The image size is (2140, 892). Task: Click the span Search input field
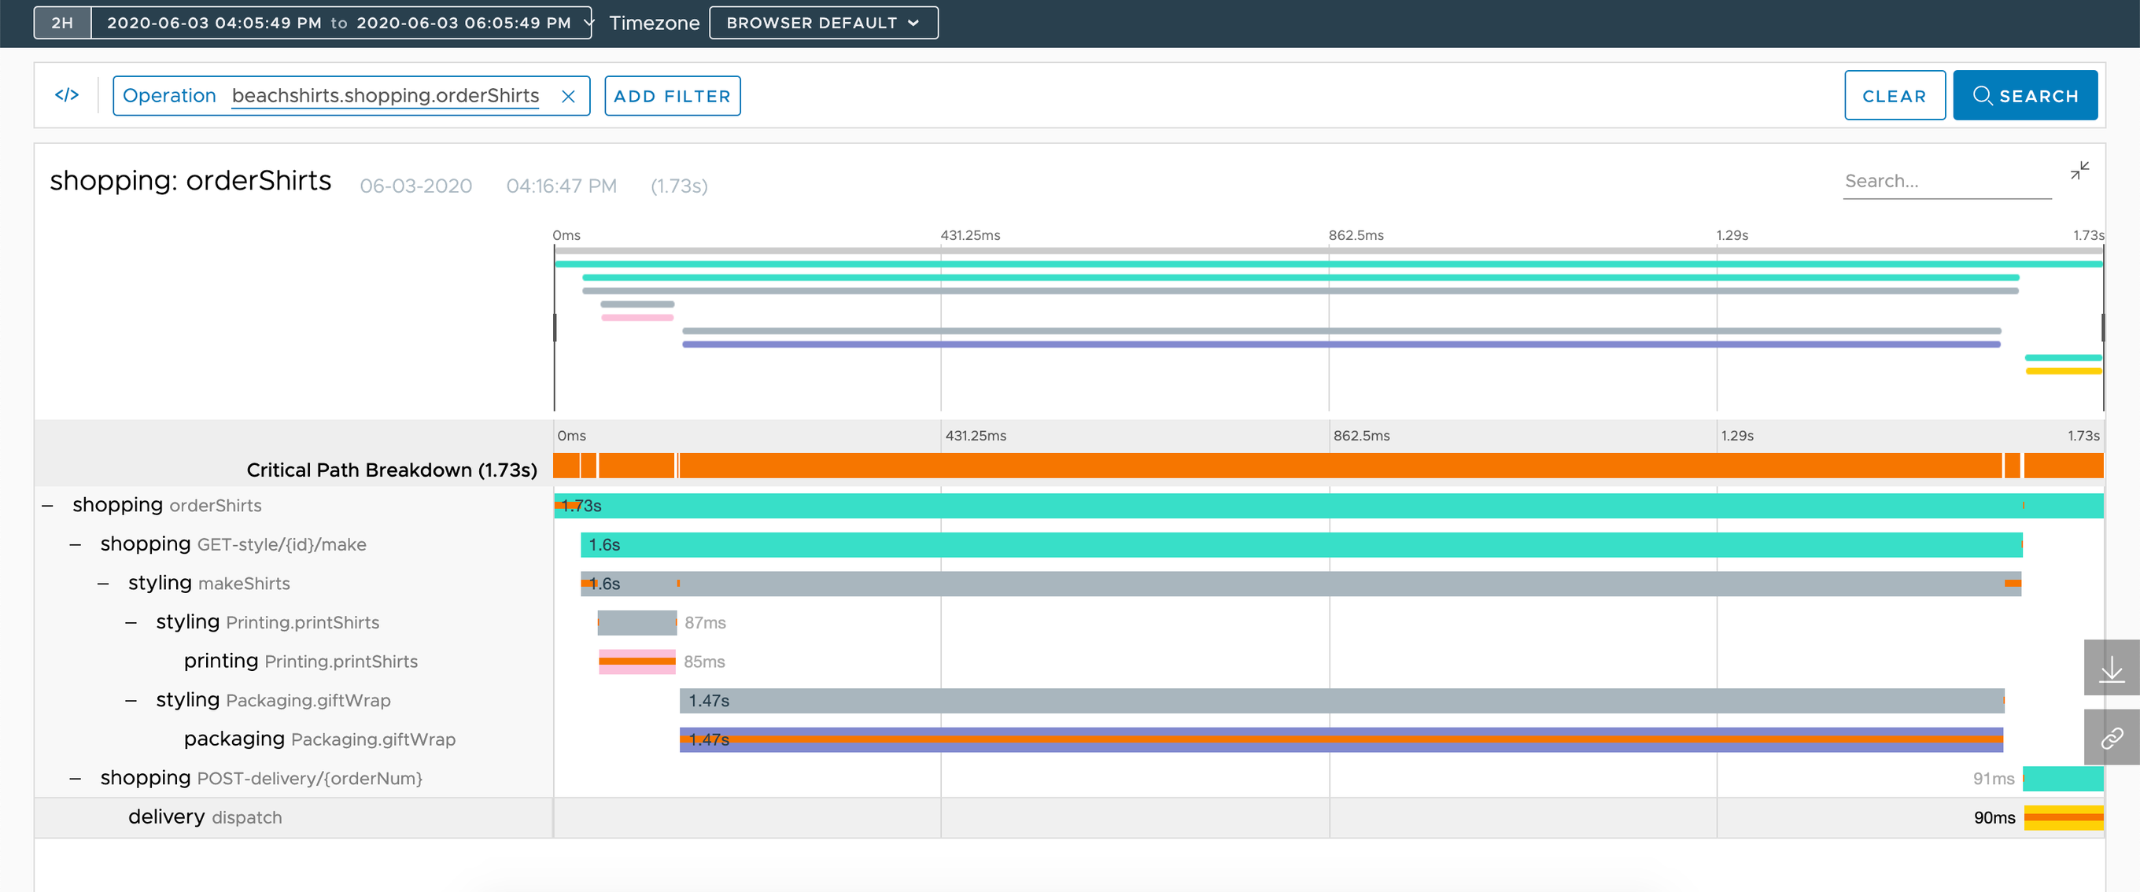click(x=1946, y=181)
